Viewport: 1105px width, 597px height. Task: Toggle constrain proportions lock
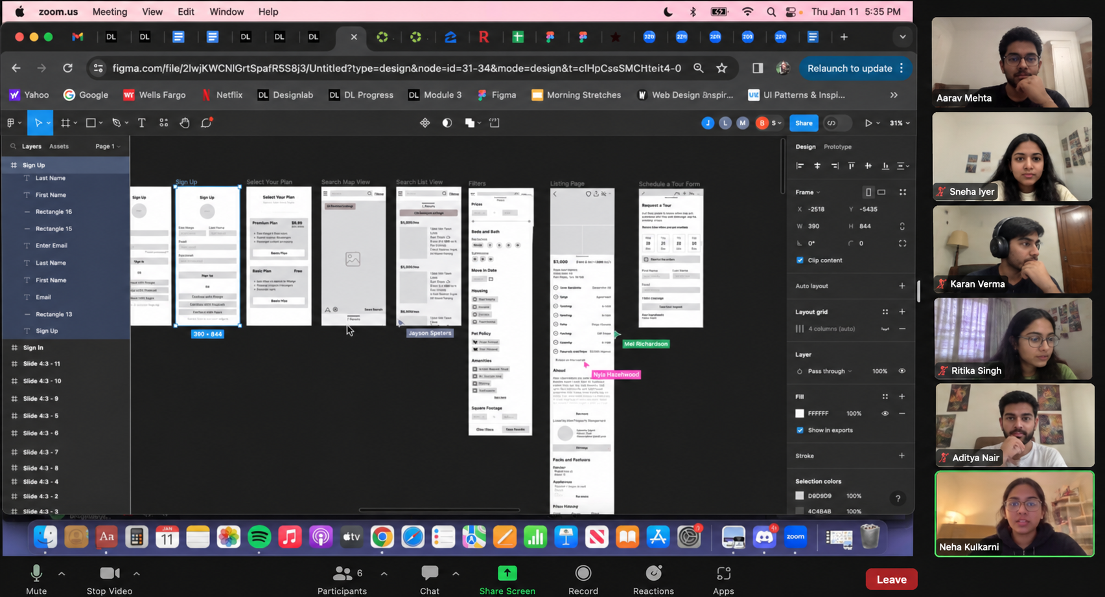[902, 226]
